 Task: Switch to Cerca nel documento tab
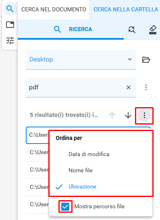[x=54, y=10]
